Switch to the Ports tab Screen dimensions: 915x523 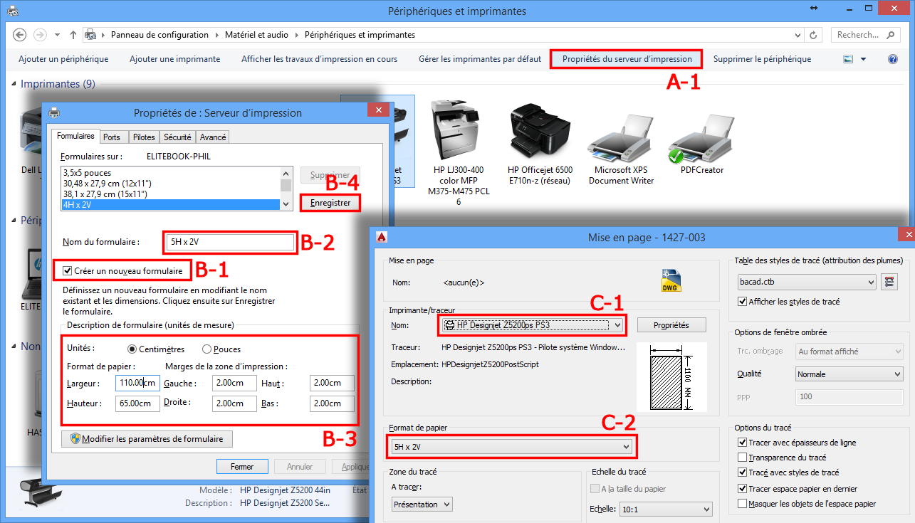(x=112, y=137)
